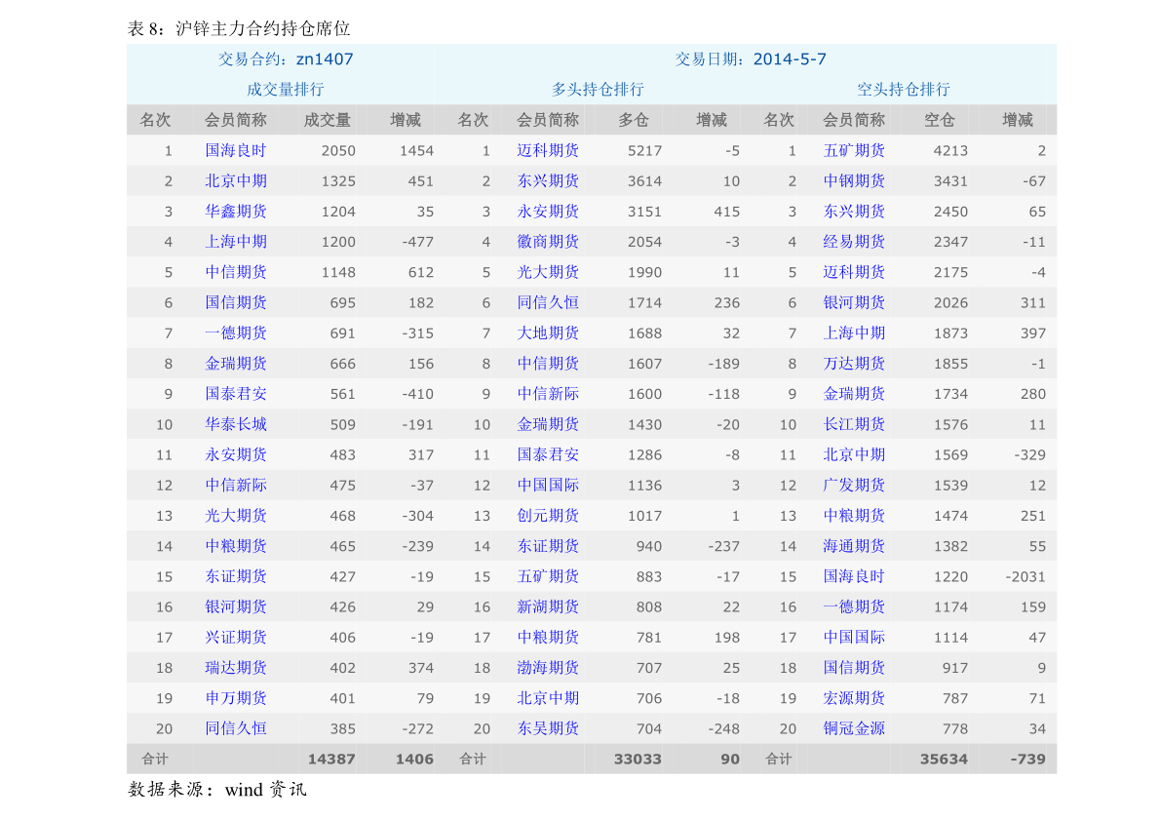Click the 同信久恒 link at volume rank 20
1161x820 pixels.
pos(236,728)
